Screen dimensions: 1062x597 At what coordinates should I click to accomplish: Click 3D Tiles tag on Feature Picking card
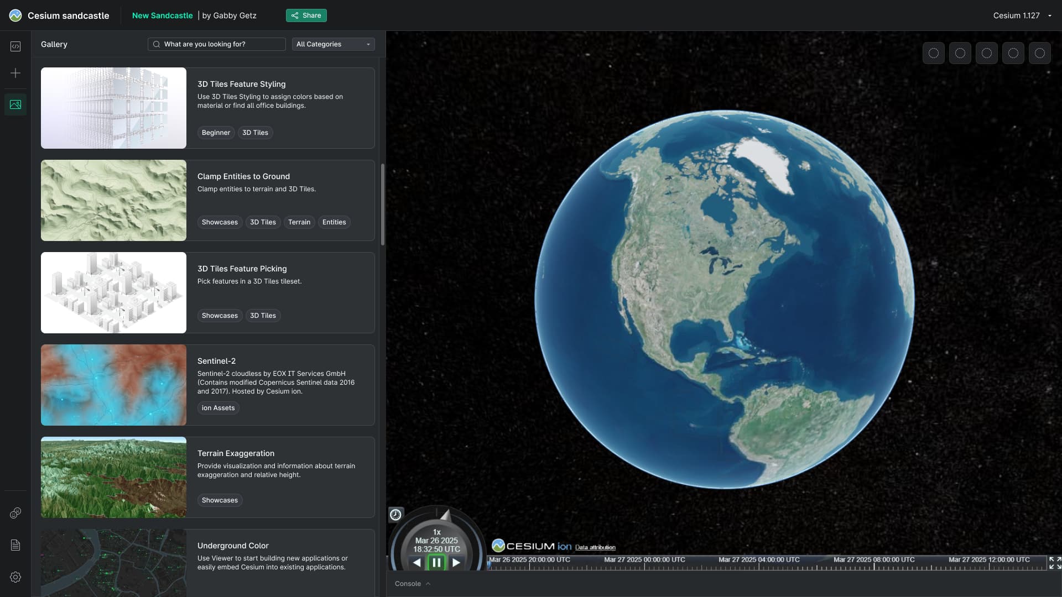click(x=263, y=316)
